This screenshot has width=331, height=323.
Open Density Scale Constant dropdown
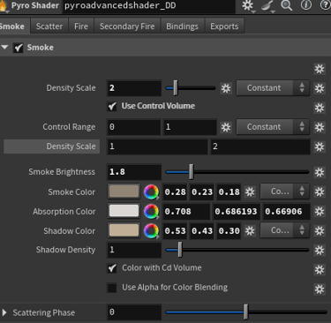click(273, 88)
